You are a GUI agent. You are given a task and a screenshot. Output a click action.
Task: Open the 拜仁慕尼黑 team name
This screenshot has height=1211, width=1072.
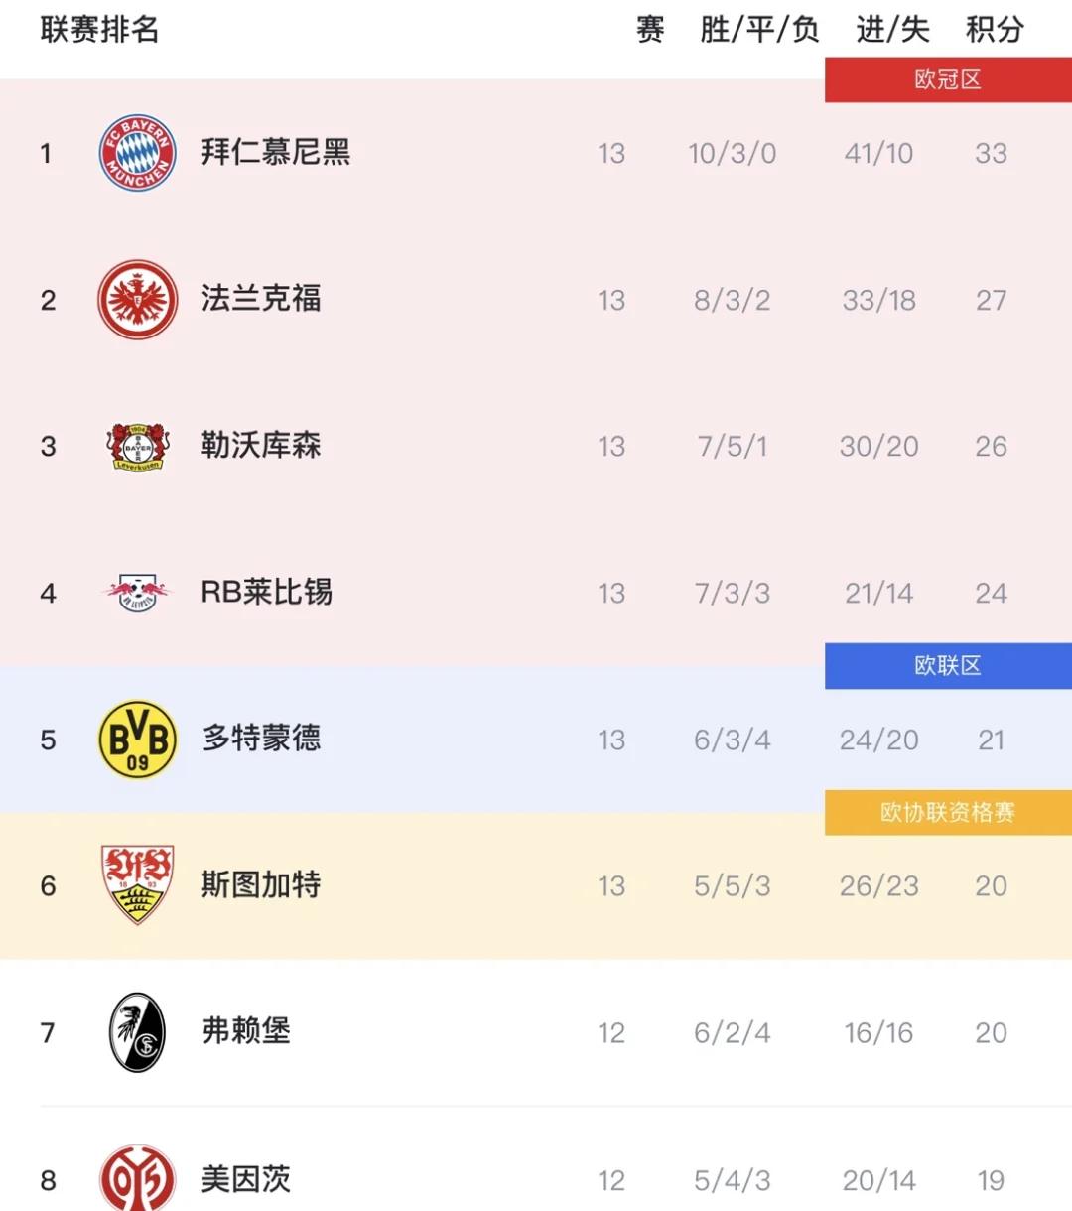[276, 153]
